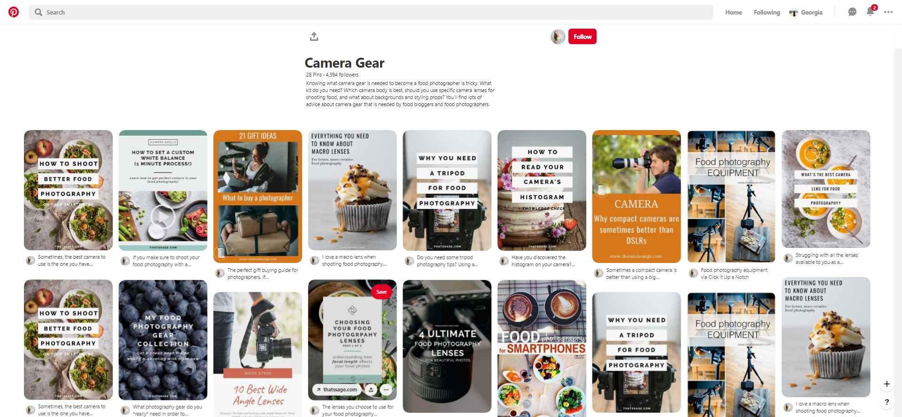Follow the Camera Gear board
The width and height of the screenshot is (902, 417).
coord(582,37)
